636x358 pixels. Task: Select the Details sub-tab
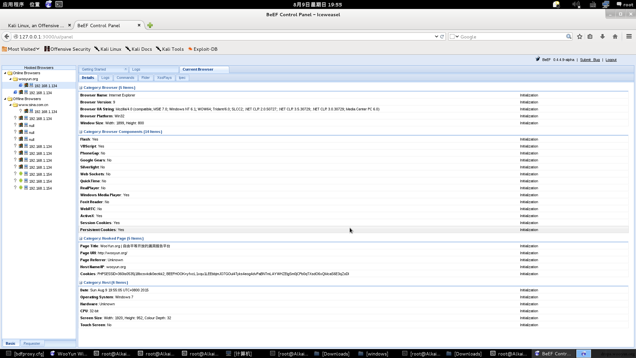[88, 78]
